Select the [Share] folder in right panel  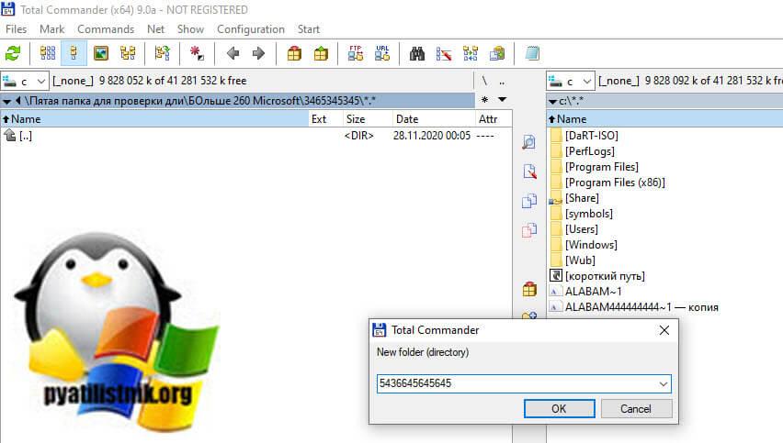point(582,198)
